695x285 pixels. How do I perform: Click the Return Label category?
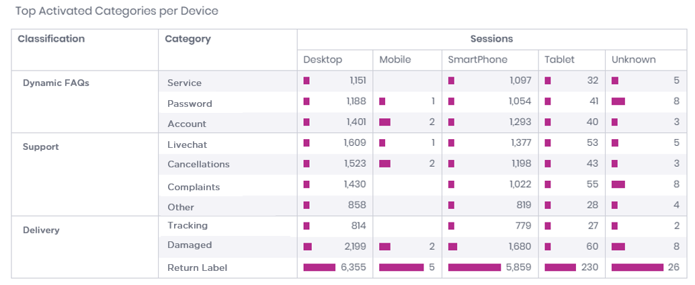point(197,268)
